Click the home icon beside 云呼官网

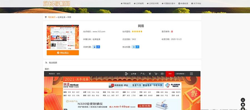135,4
